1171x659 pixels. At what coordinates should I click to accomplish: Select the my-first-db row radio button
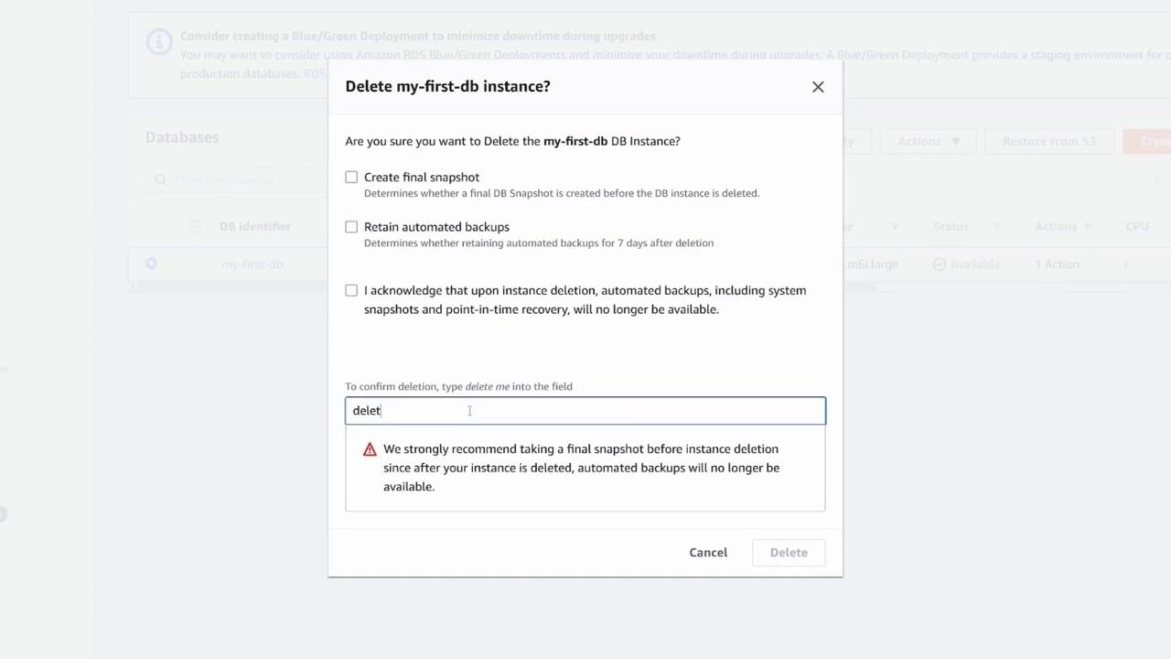(x=151, y=264)
